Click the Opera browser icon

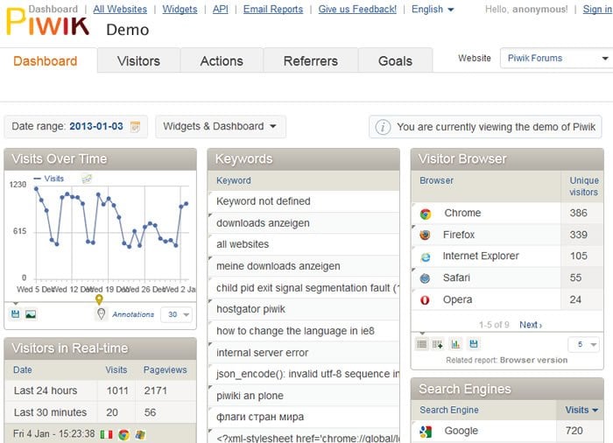coord(425,300)
